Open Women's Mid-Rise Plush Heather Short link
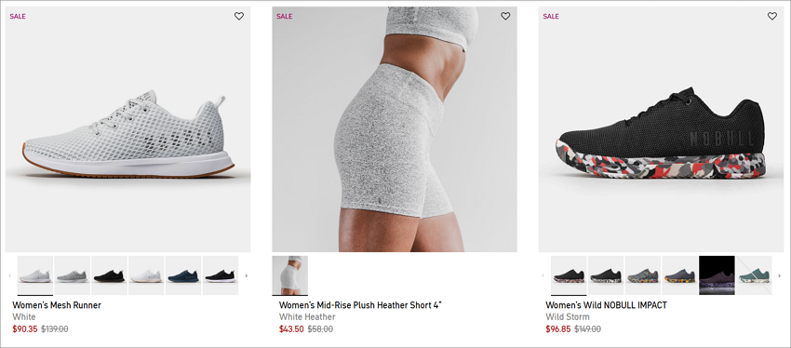 coord(360,305)
